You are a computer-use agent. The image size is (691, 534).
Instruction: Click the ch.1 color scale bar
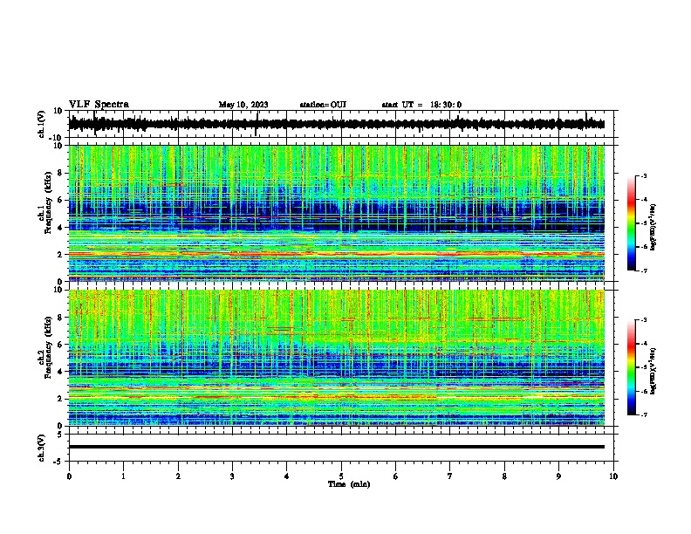pos(632,223)
